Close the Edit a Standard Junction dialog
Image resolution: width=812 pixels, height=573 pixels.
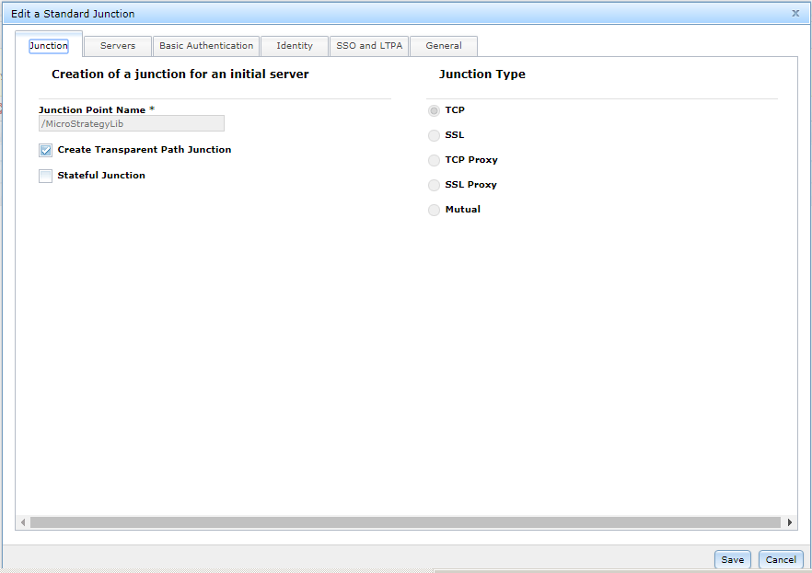point(795,14)
